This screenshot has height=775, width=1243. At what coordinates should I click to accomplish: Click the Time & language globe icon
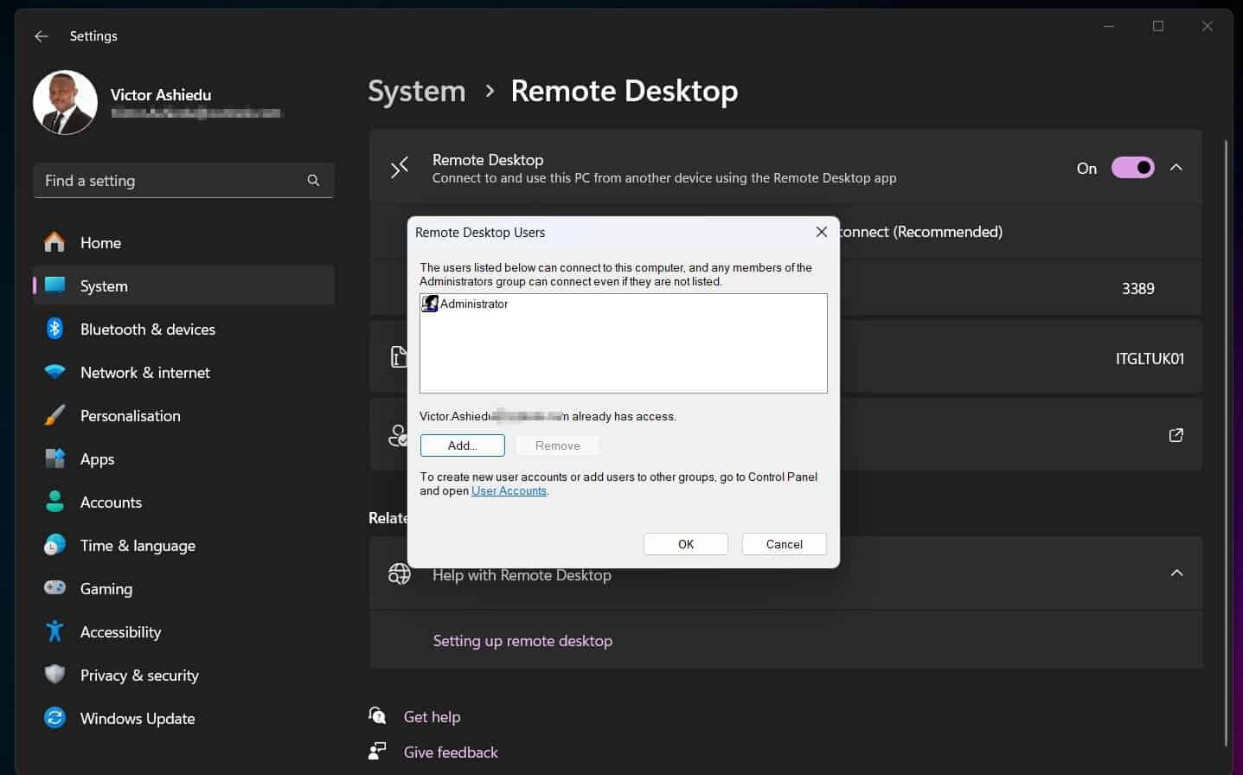click(54, 545)
